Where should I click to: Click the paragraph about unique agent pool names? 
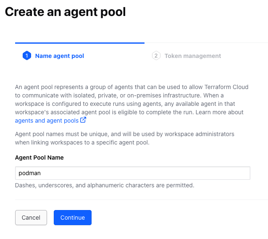[x=124, y=138]
